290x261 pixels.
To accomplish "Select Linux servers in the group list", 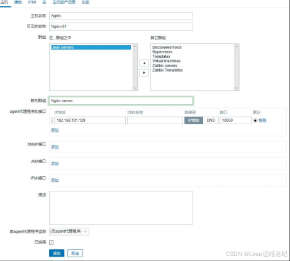I will [x=91, y=48].
